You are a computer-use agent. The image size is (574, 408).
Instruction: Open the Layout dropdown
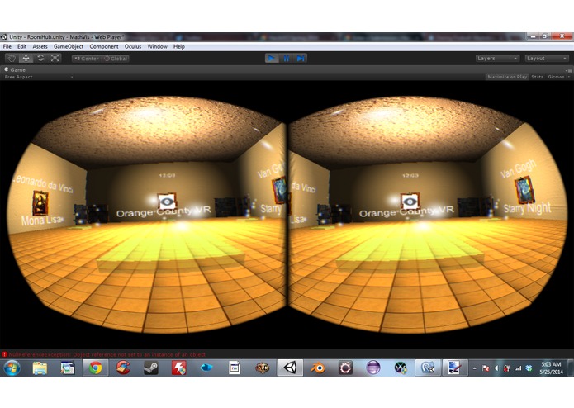tap(547, 58)
